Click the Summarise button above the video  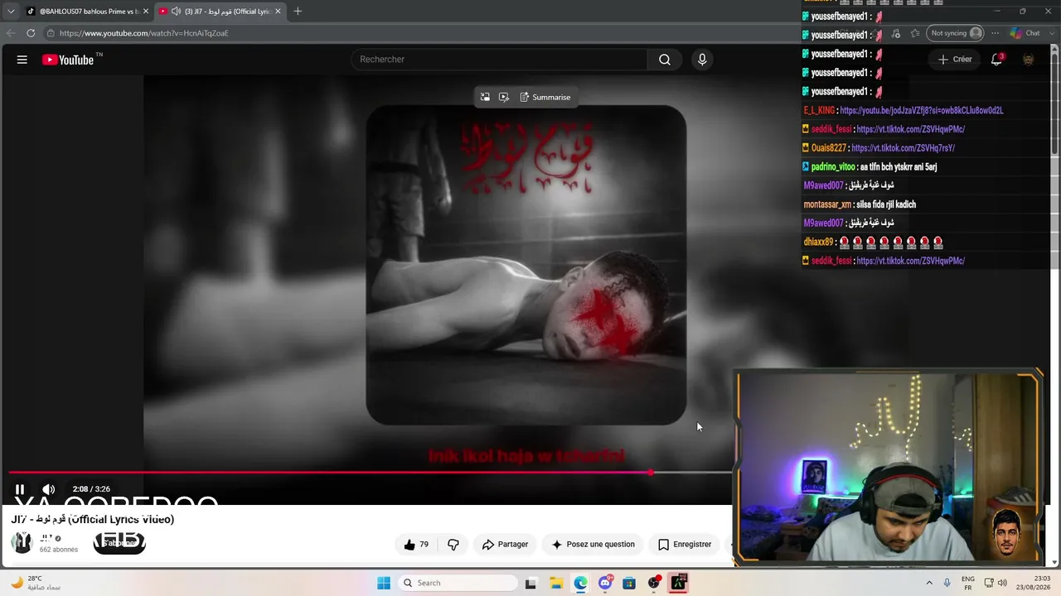(545, 97)
